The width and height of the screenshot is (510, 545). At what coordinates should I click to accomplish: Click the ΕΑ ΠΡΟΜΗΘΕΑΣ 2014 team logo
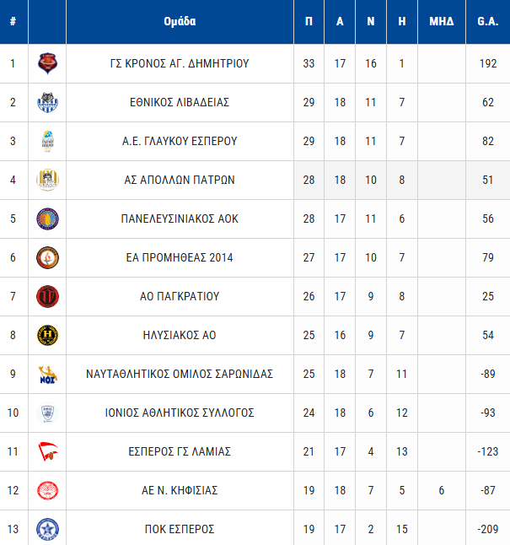pos(47,257)
